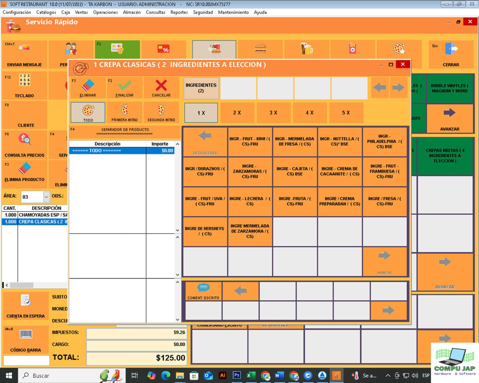Image resolution: width=479 pixels, height=383 pixels.
Task: Apply a discount with the percent icon
Action: [163, 49]
